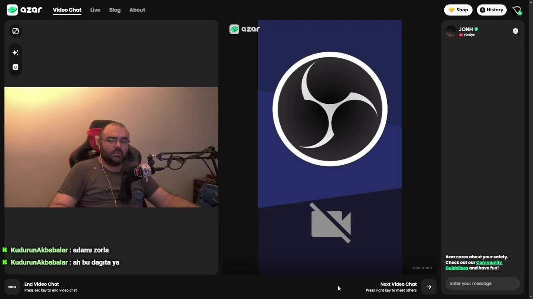The image size is (533, 299).
Task: Open the Video Chat tab
Action: (x=67, y=10)
